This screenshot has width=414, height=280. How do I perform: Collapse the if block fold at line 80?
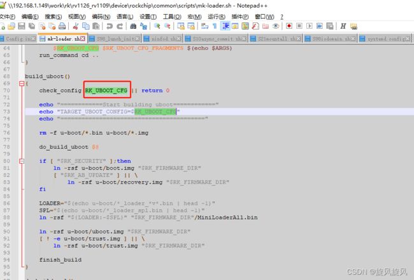point(22,161)
